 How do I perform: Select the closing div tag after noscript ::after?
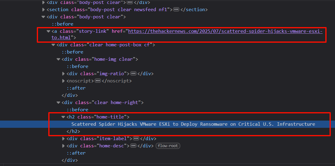(70, 95)
